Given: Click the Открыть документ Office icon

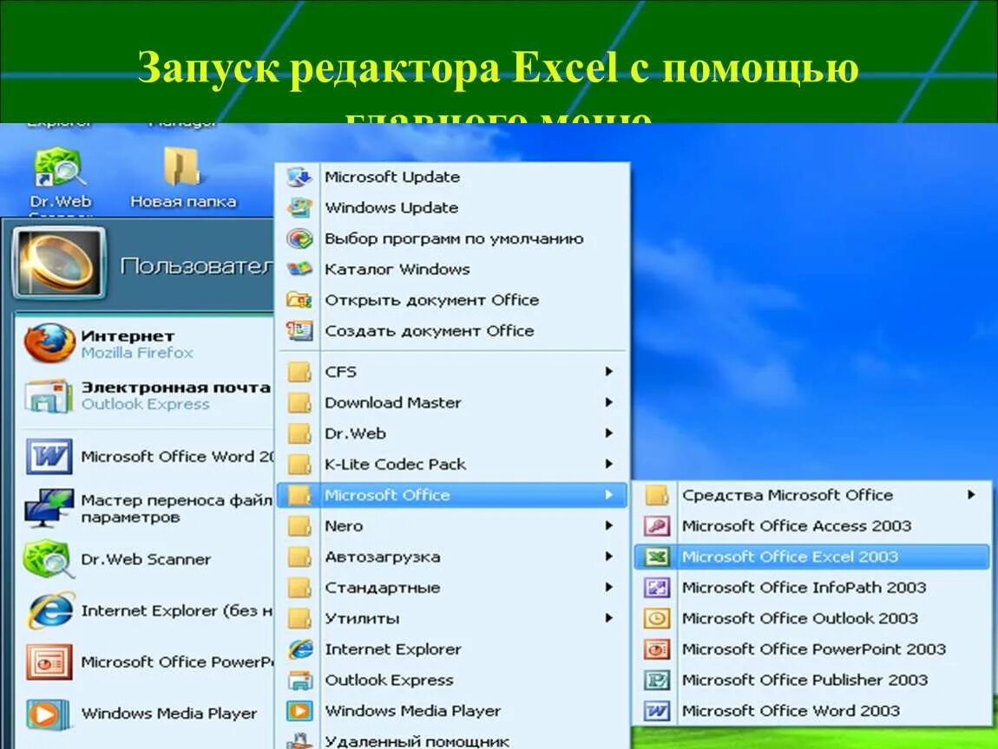Looking at the screenshot, I should [x=299, y=299].
